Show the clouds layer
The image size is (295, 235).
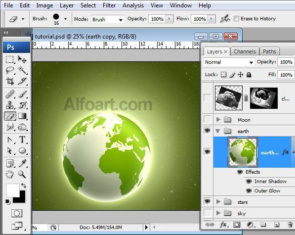[x=208, y=98]
